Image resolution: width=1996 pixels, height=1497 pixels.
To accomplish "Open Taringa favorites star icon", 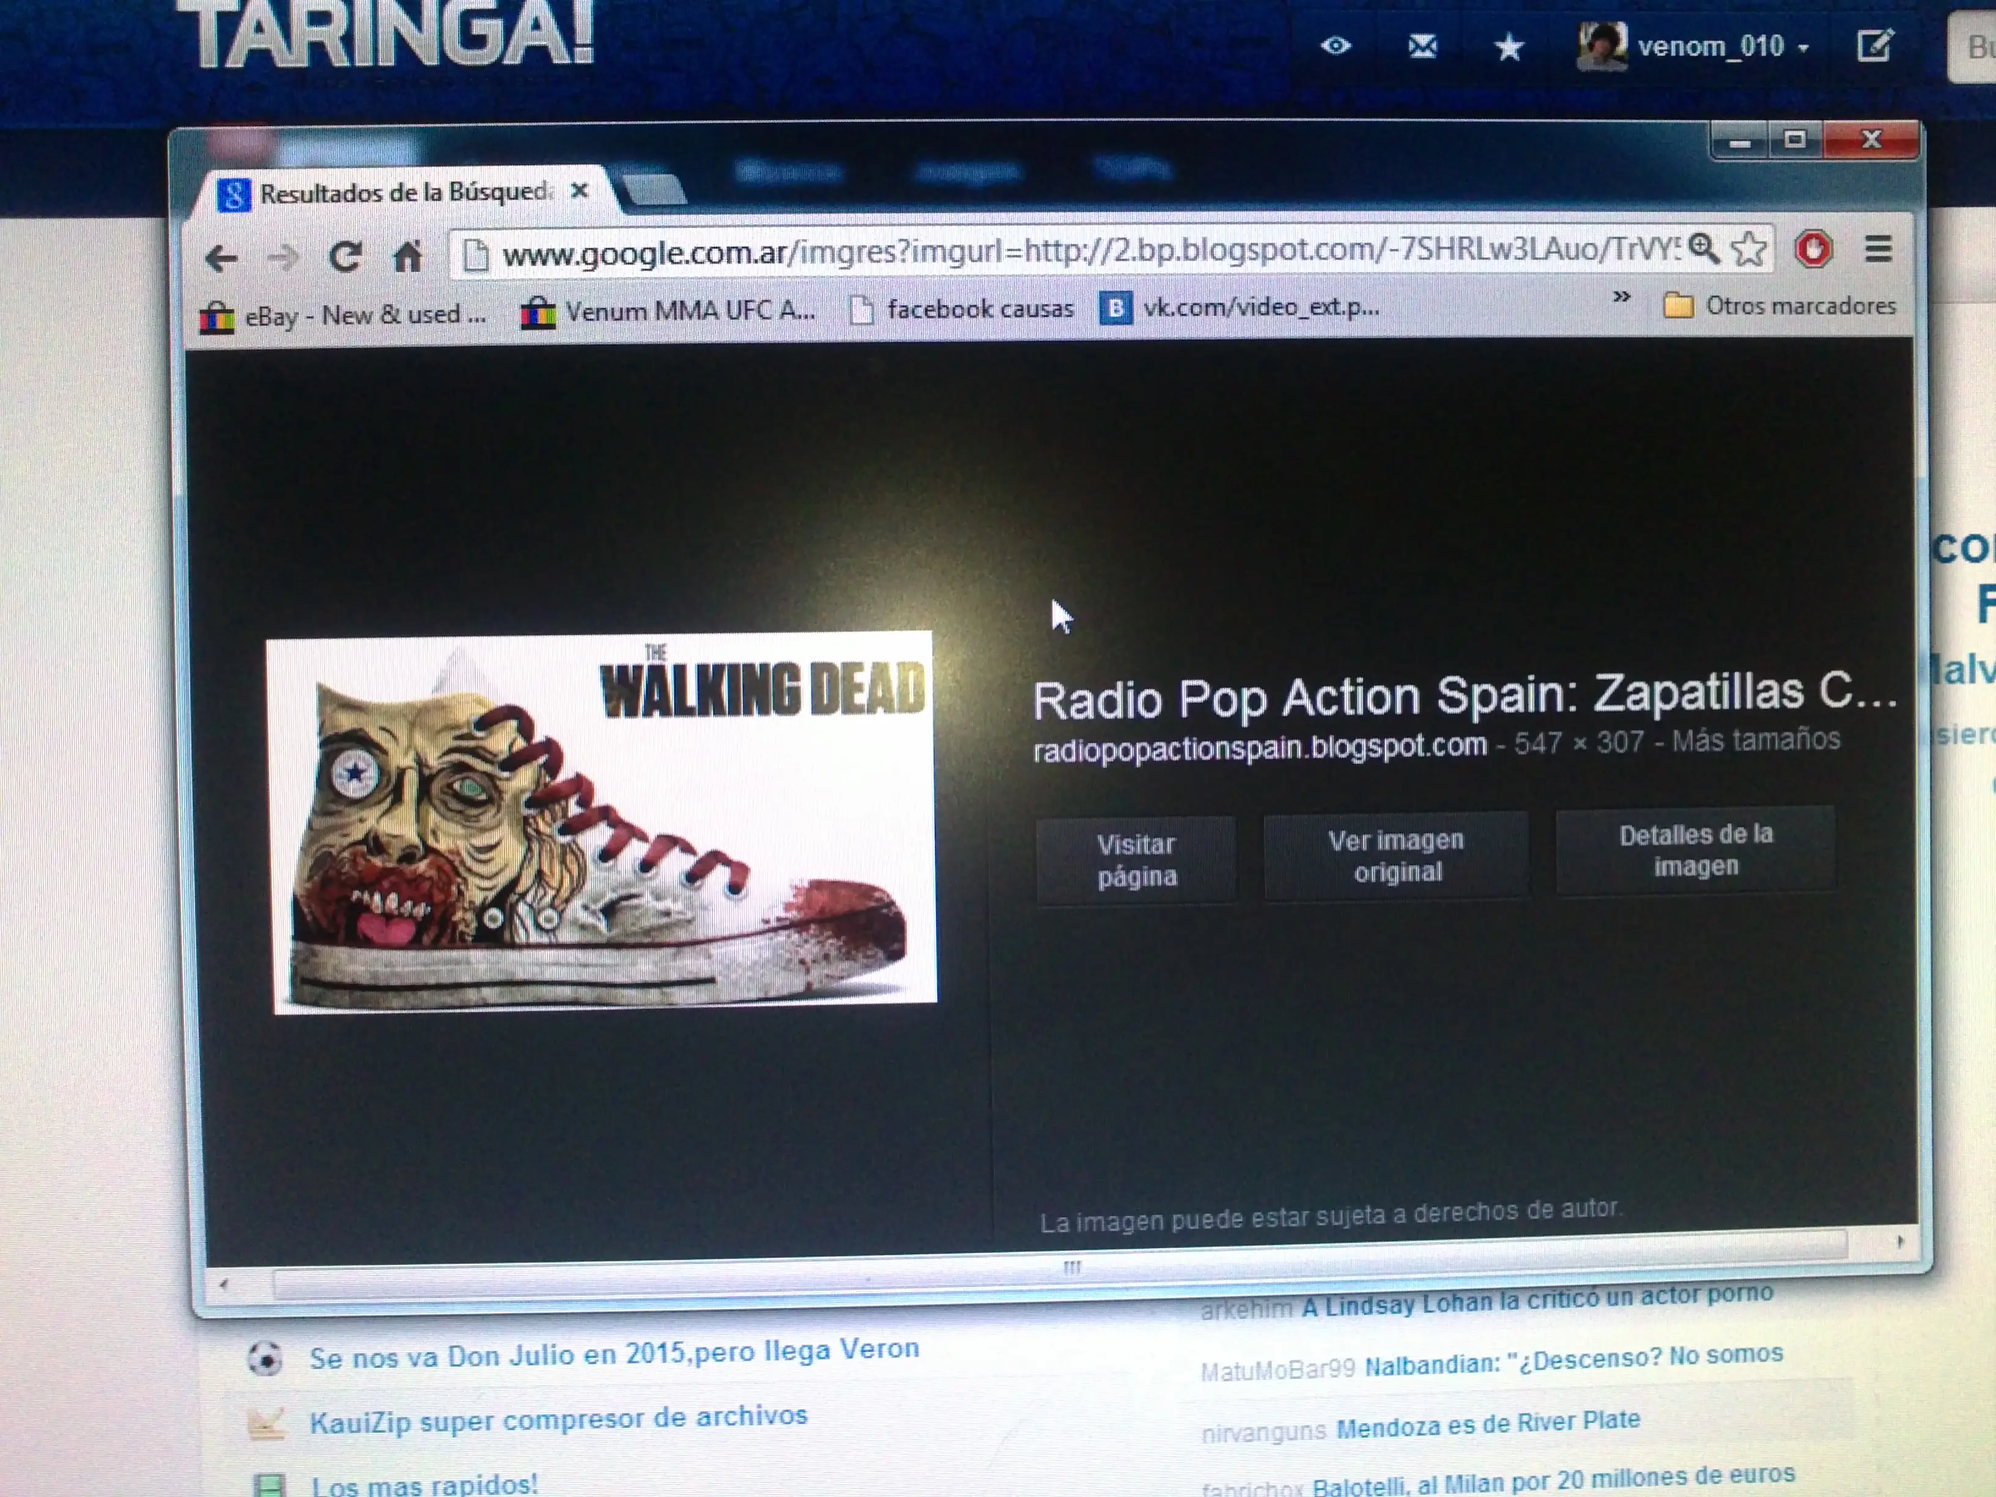I will click(1509, 47).
